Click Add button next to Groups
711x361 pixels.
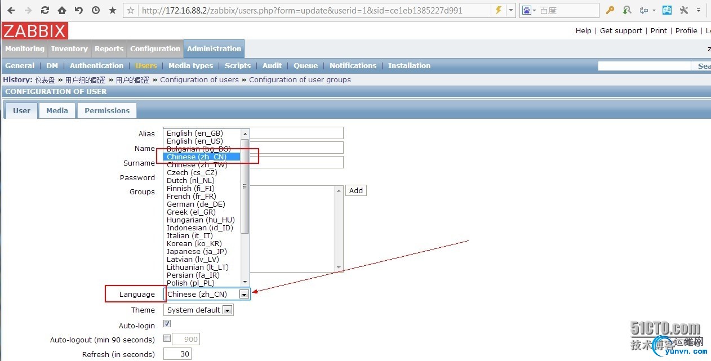coord(356,191)
